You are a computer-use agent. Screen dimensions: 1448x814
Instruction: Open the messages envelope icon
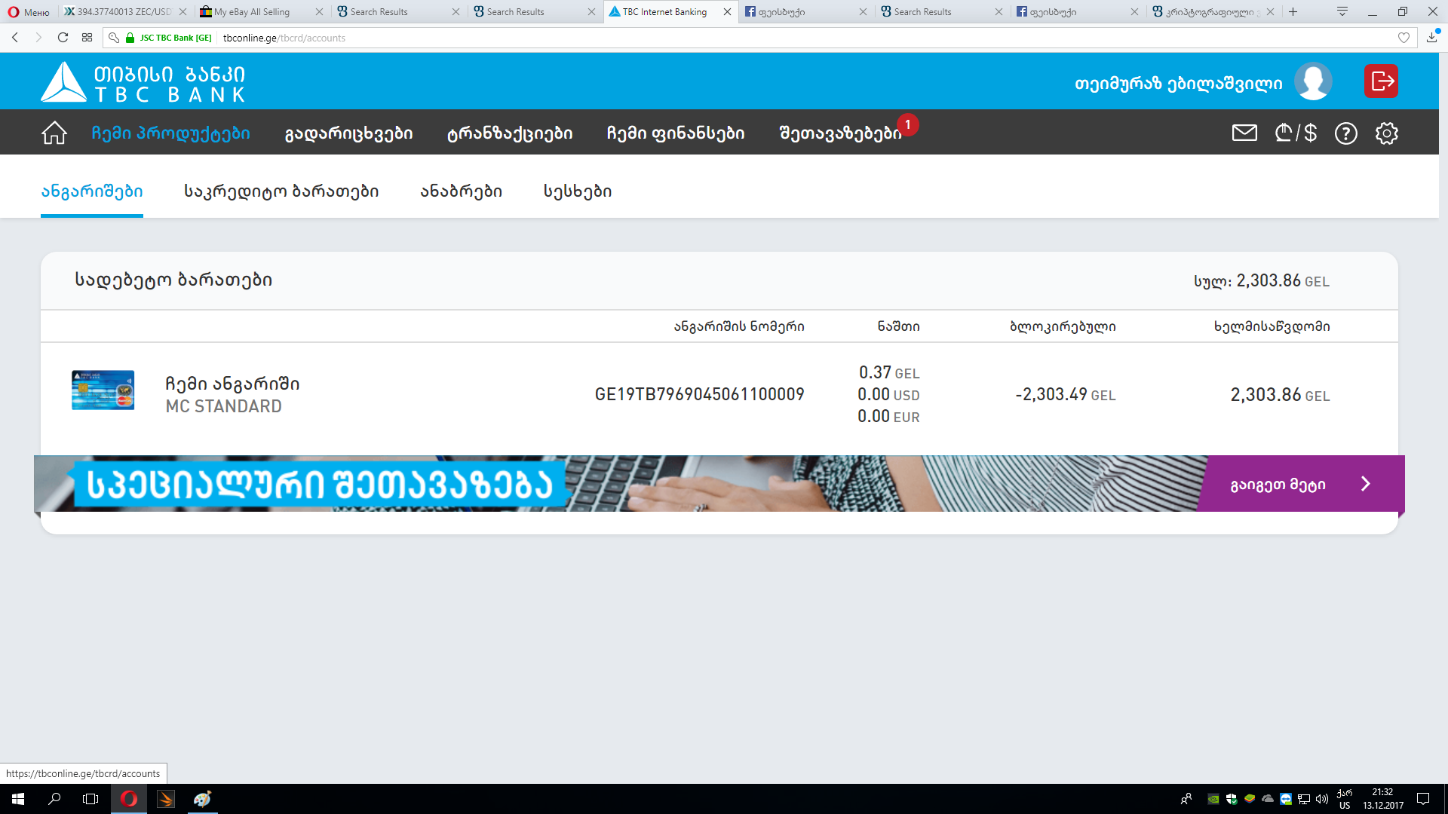click(x=1244, y=133)
